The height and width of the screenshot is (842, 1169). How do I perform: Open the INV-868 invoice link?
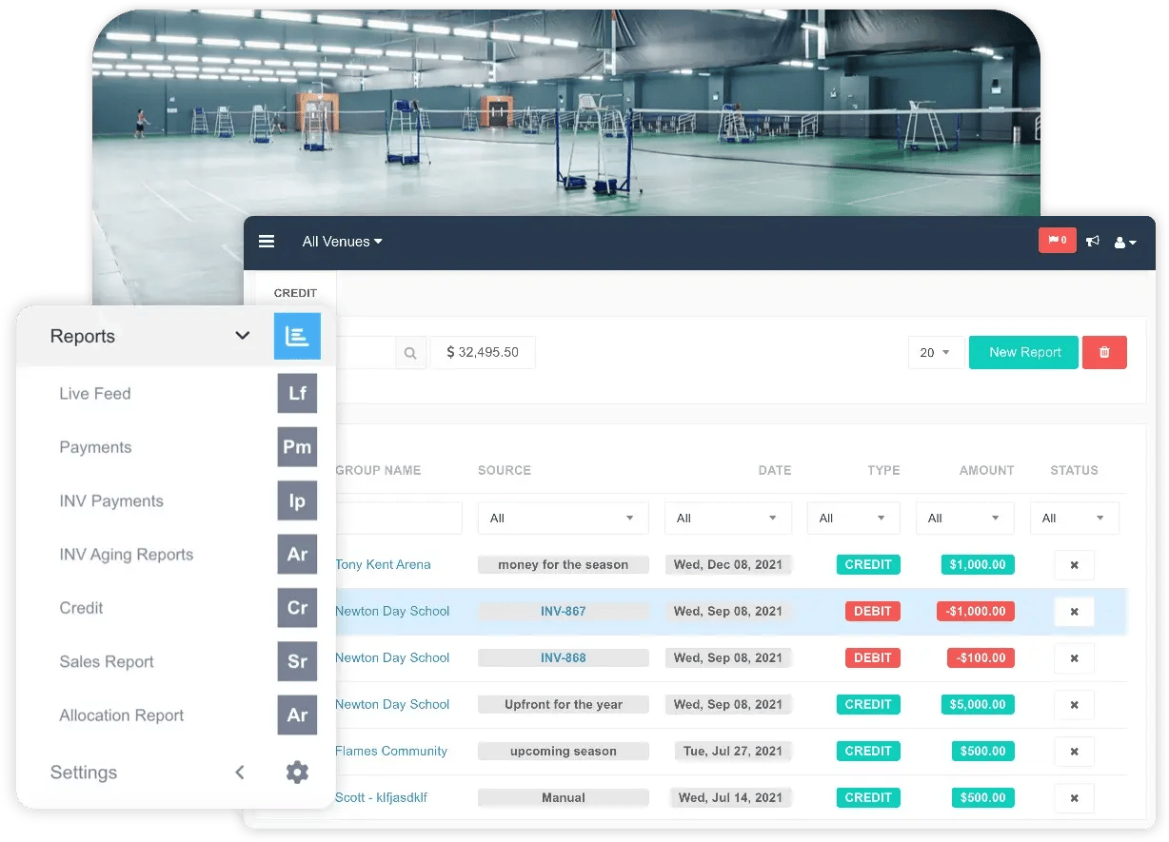pyautogui.click(x=563, y=658)
